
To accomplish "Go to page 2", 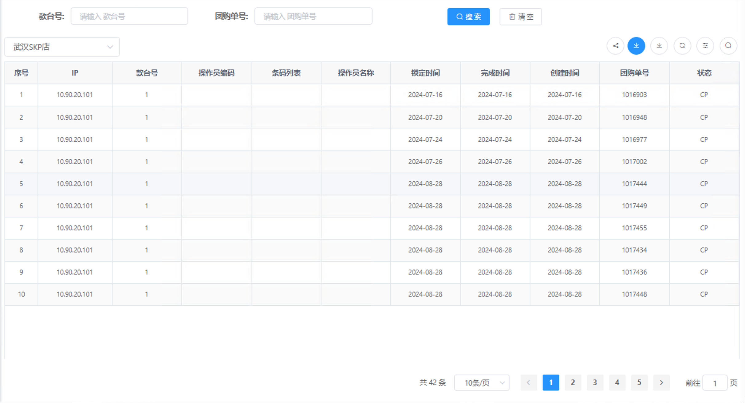I will click(x=573, y=383).
